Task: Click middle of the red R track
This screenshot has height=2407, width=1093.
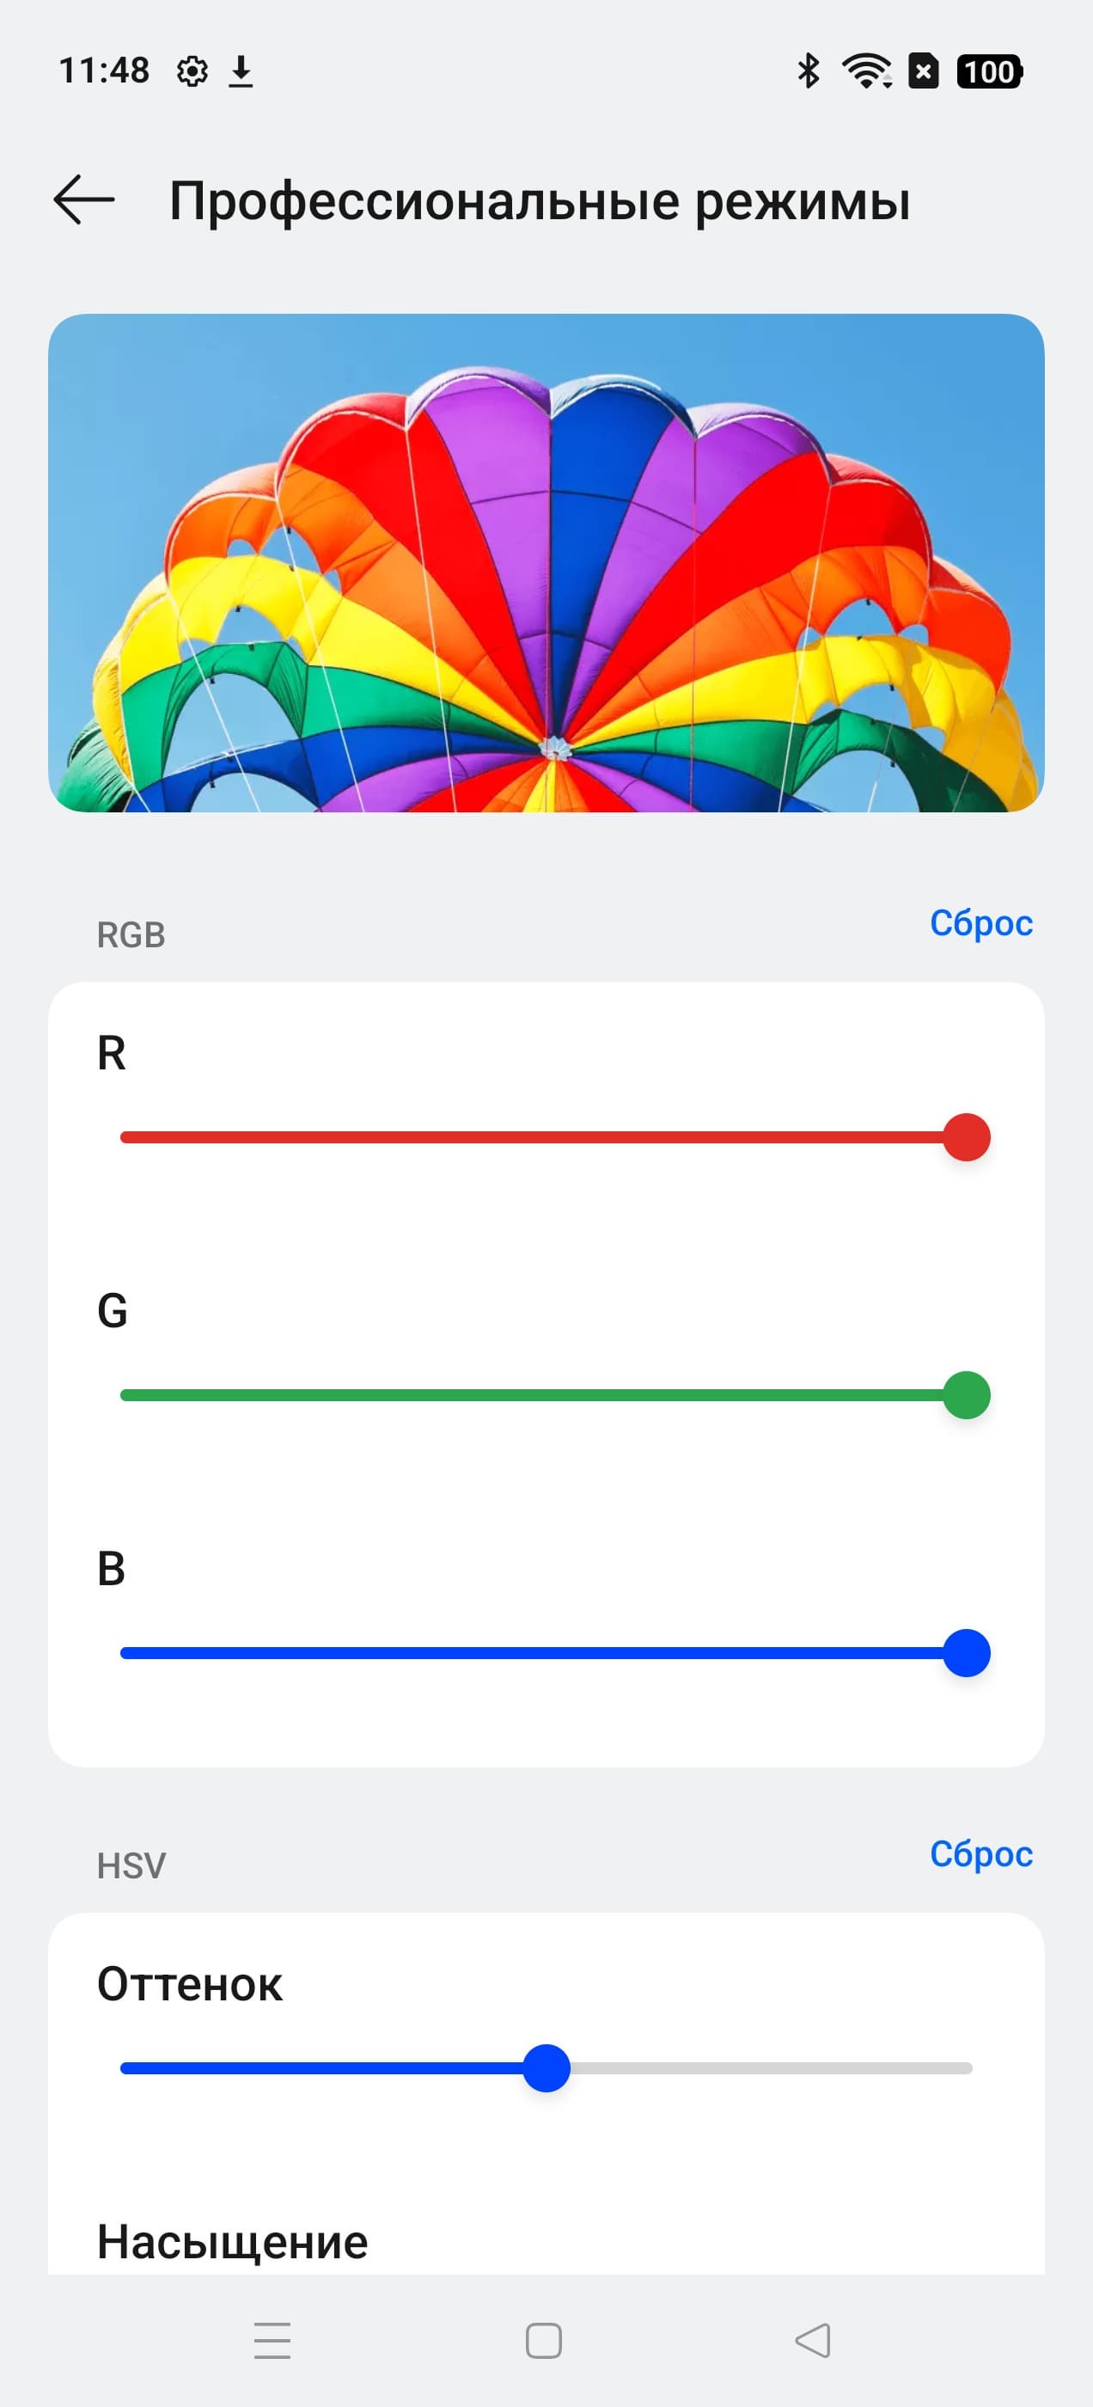Action: coord(533,1137)
